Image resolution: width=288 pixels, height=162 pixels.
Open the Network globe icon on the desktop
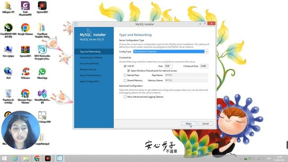click(8, 73)
